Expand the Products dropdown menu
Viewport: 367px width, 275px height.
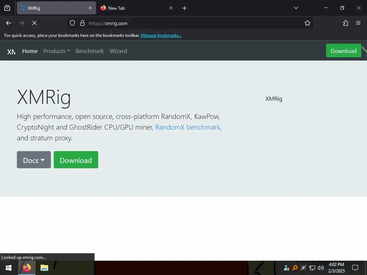click(x=56, y=51)
